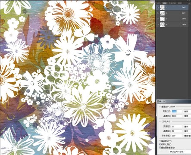Open the pixel width unit dropdown

point(187,112)
